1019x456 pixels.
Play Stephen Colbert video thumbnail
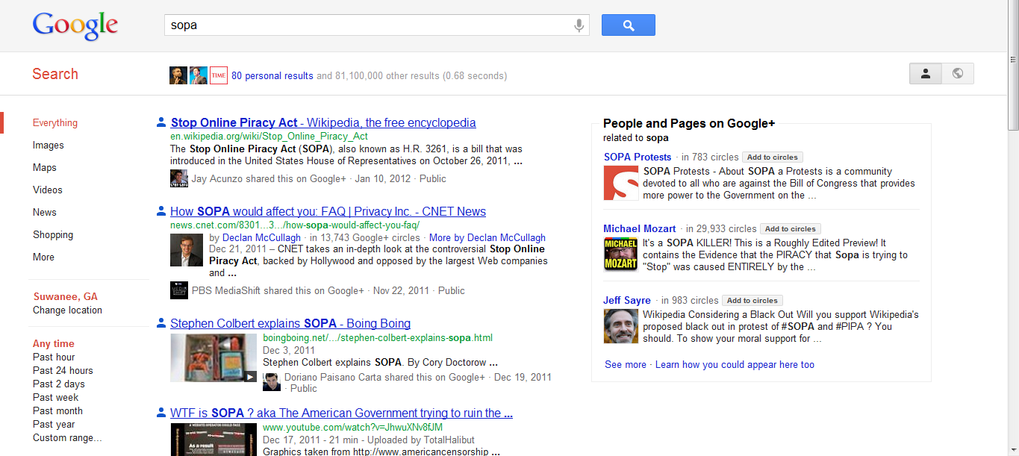point(214,358)
